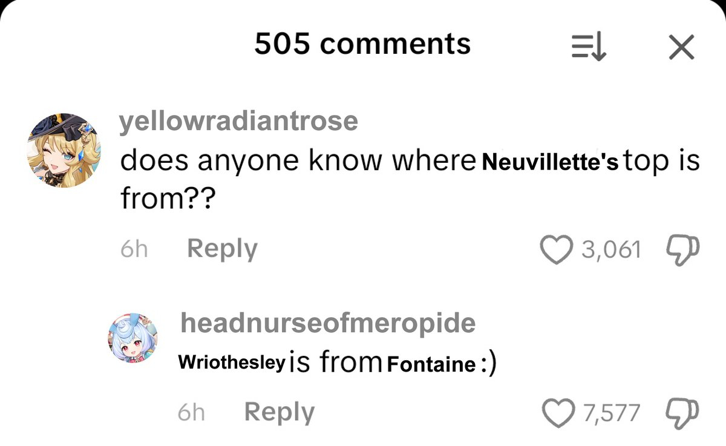Open the headnurseofmeropide username link
The width and height of the screenshot is (726, 446).
(328, 323)
